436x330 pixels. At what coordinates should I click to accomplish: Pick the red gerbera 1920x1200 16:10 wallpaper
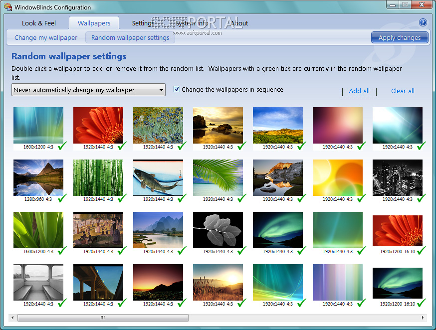coord(398,231)
